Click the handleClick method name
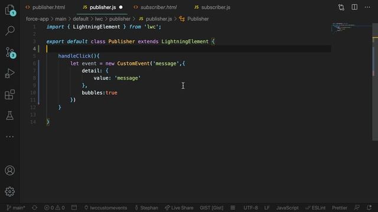The image size is (378, 212). click(x=74, y=56)
